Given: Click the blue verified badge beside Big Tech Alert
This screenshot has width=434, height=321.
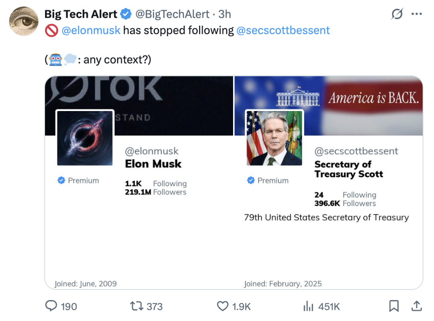Looking at the screenshot, I should click(126, 14).
